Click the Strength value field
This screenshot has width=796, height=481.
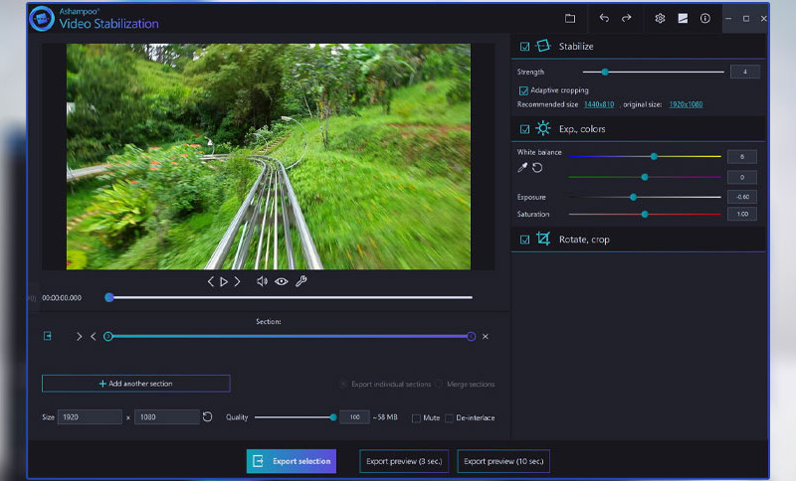click(x=744, y=72)
